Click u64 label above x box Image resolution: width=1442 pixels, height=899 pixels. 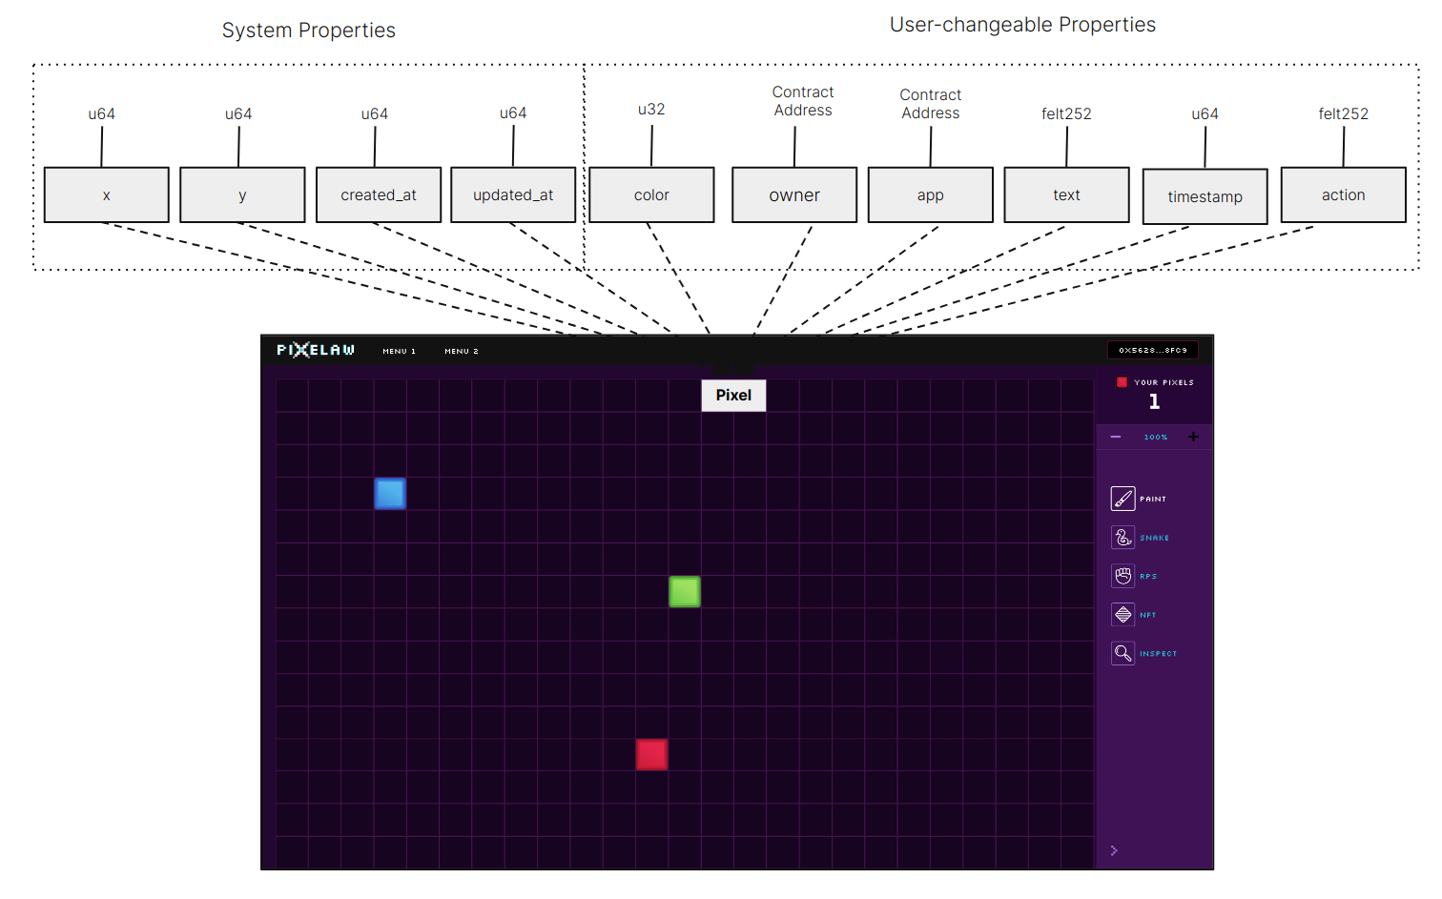[102, 114]
